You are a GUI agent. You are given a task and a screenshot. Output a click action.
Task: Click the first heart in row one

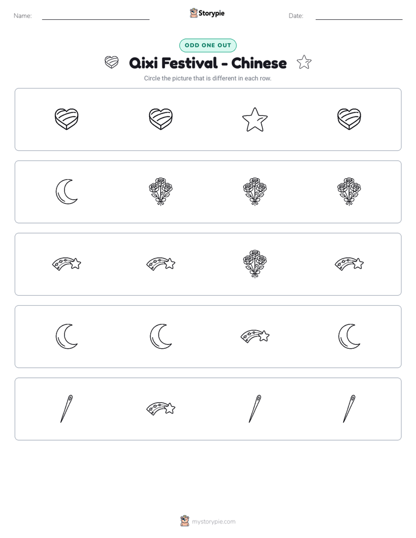click(x=66, y=119)
